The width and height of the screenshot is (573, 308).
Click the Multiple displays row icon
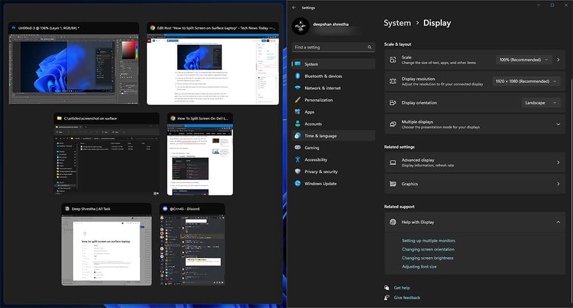click(x=393, y=124)
